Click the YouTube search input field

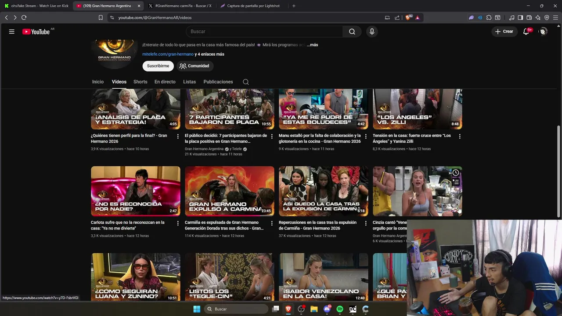coord(264,32)
